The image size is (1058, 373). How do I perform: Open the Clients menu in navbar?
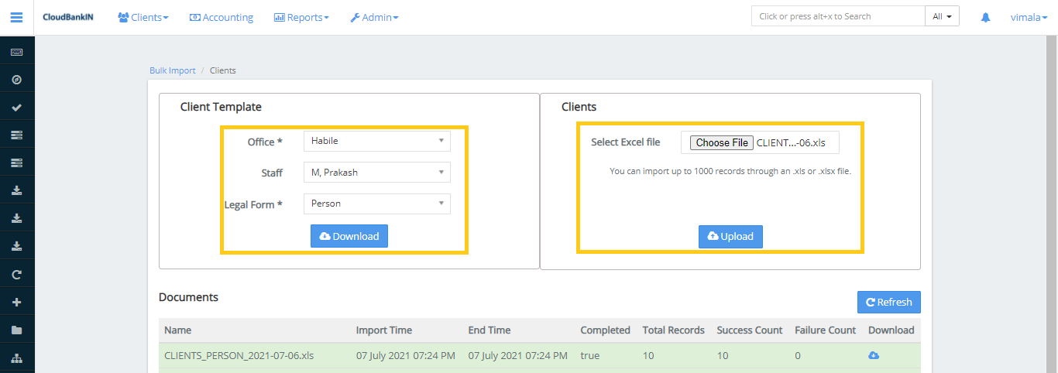pyautogui.click(x=143, y=17)
